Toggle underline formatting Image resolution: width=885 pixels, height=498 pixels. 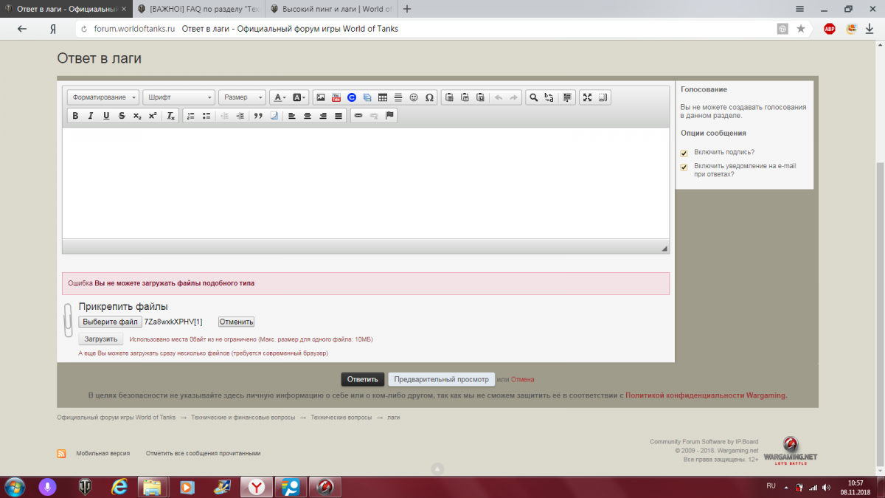pyautogui.click(x=106, y=116)
